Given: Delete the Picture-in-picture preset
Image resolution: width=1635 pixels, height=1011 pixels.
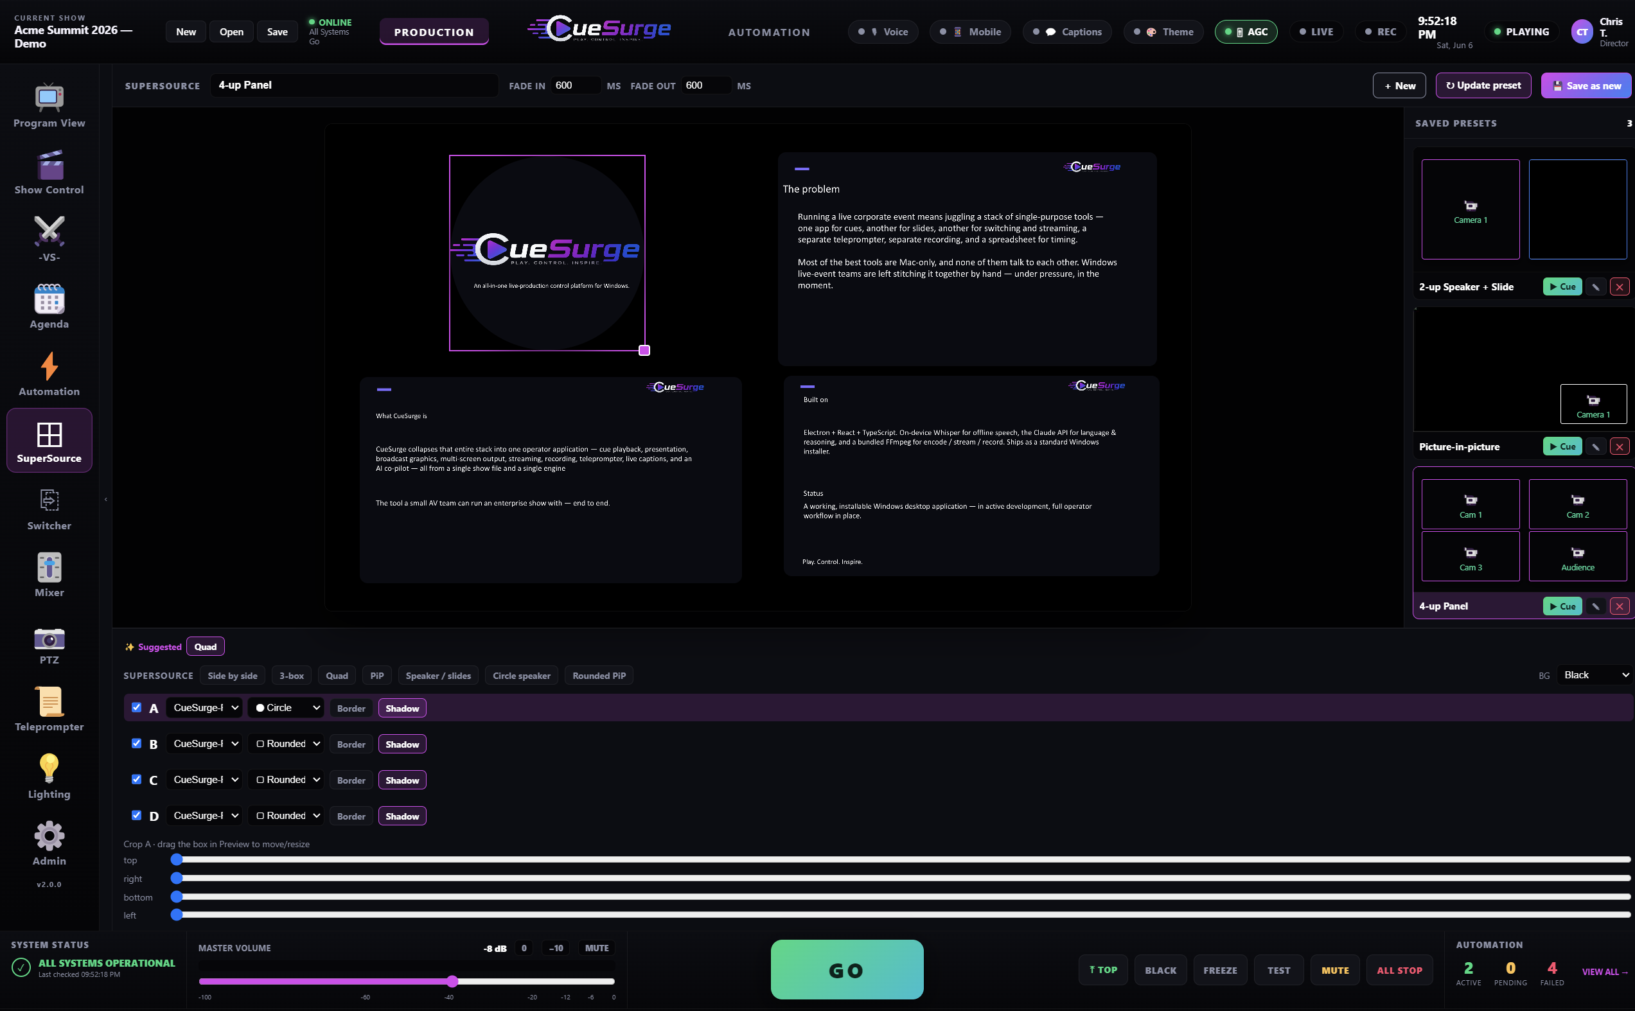Looking at the screenshot, I should (1620, 446).
